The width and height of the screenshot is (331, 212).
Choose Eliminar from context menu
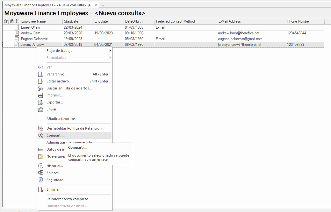(x=75, y=189)
